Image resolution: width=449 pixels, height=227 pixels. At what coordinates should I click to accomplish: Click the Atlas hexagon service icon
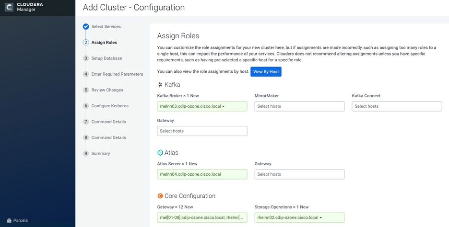pyautogui.click(x=160, y=153)
